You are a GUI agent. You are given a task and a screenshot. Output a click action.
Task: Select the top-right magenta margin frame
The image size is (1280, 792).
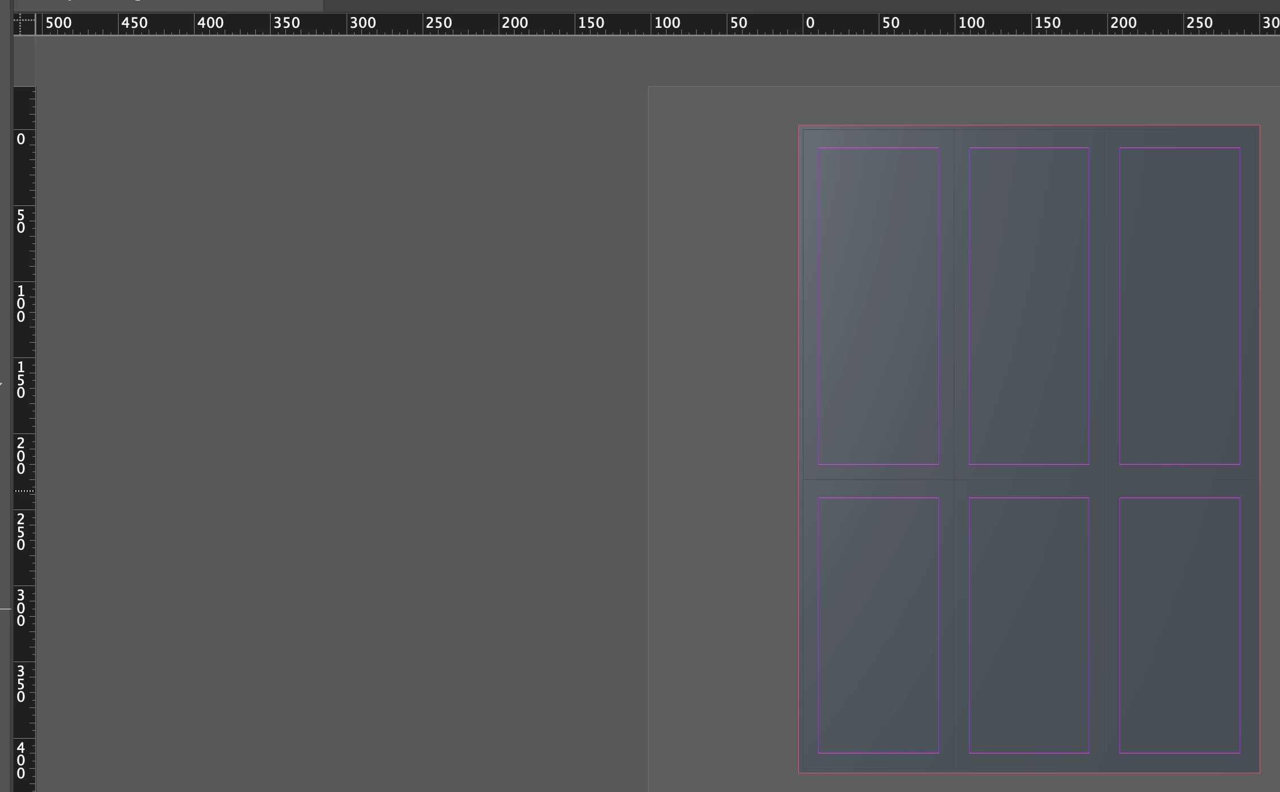tap(1180, 306)
